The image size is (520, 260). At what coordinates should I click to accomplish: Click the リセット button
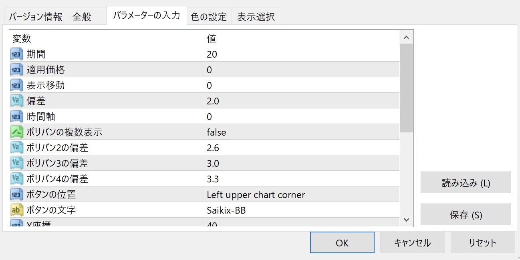click(482, 242)
